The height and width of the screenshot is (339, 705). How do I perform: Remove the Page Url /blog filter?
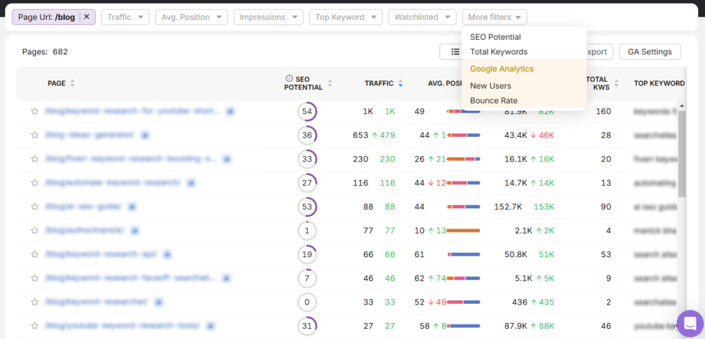coord(87,17)
